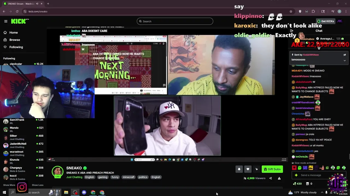This screenshot has height=196, width=350.
Task: Open clavicular channel in Following list
Action: pyautogui.click(x=23, y=64)
